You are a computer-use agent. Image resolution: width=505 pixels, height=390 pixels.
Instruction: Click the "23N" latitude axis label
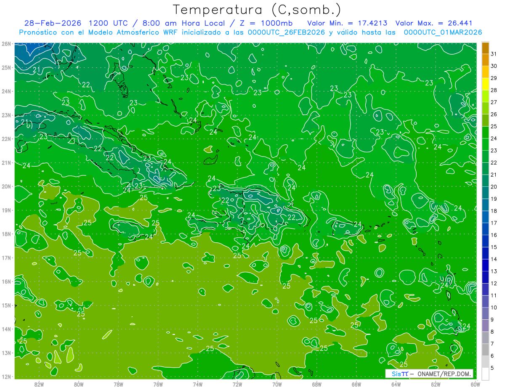pyautogui.click(x=6, y=115)
